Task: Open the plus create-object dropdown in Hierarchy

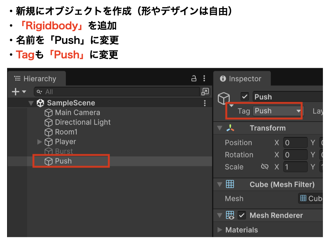Action: (19, 92)
